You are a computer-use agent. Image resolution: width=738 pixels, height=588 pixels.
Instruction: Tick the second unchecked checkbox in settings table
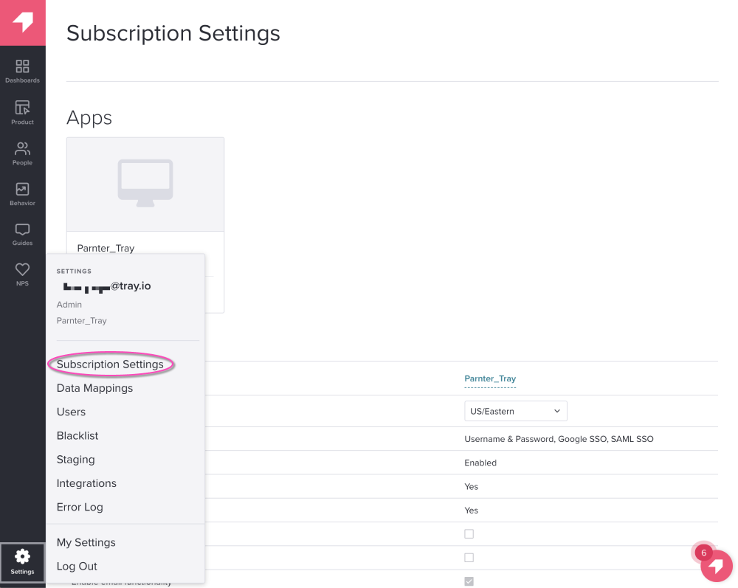click(469, 558)
